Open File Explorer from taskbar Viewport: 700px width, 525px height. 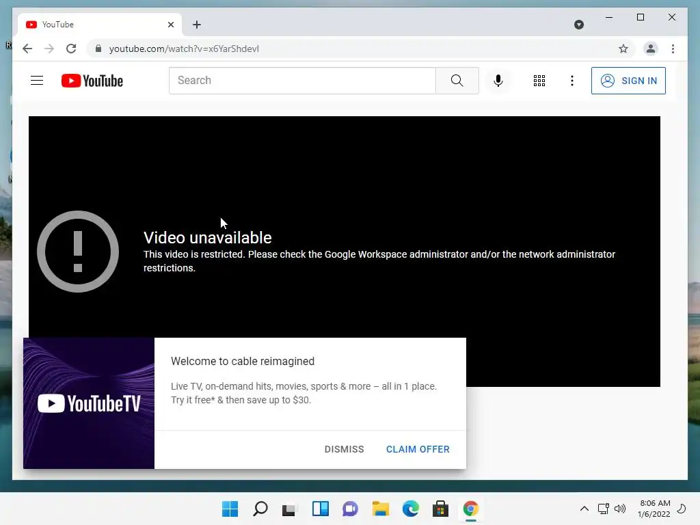[x=380, y=509]
